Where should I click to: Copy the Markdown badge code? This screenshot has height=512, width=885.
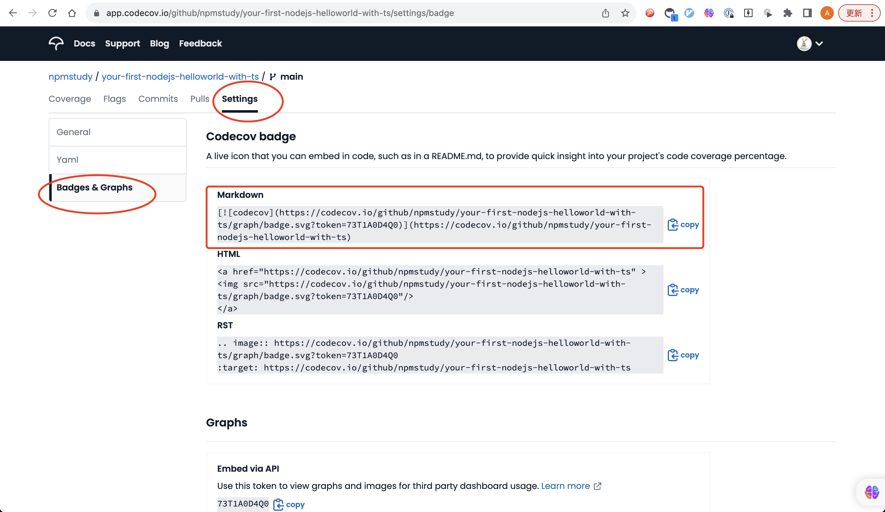(683, 225)
